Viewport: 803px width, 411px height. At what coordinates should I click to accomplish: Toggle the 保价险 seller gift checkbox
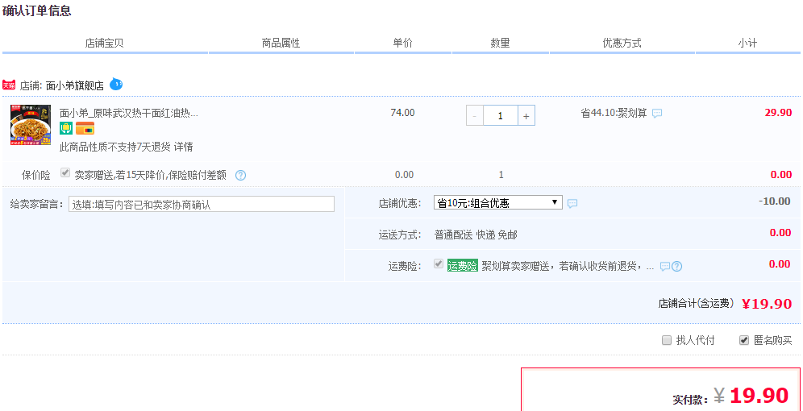click(66, 173)
